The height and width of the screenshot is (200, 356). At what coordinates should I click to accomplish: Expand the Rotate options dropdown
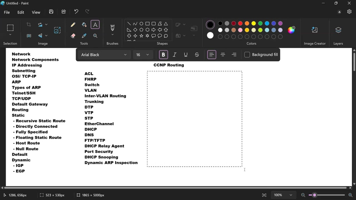(x=46, y=25)
